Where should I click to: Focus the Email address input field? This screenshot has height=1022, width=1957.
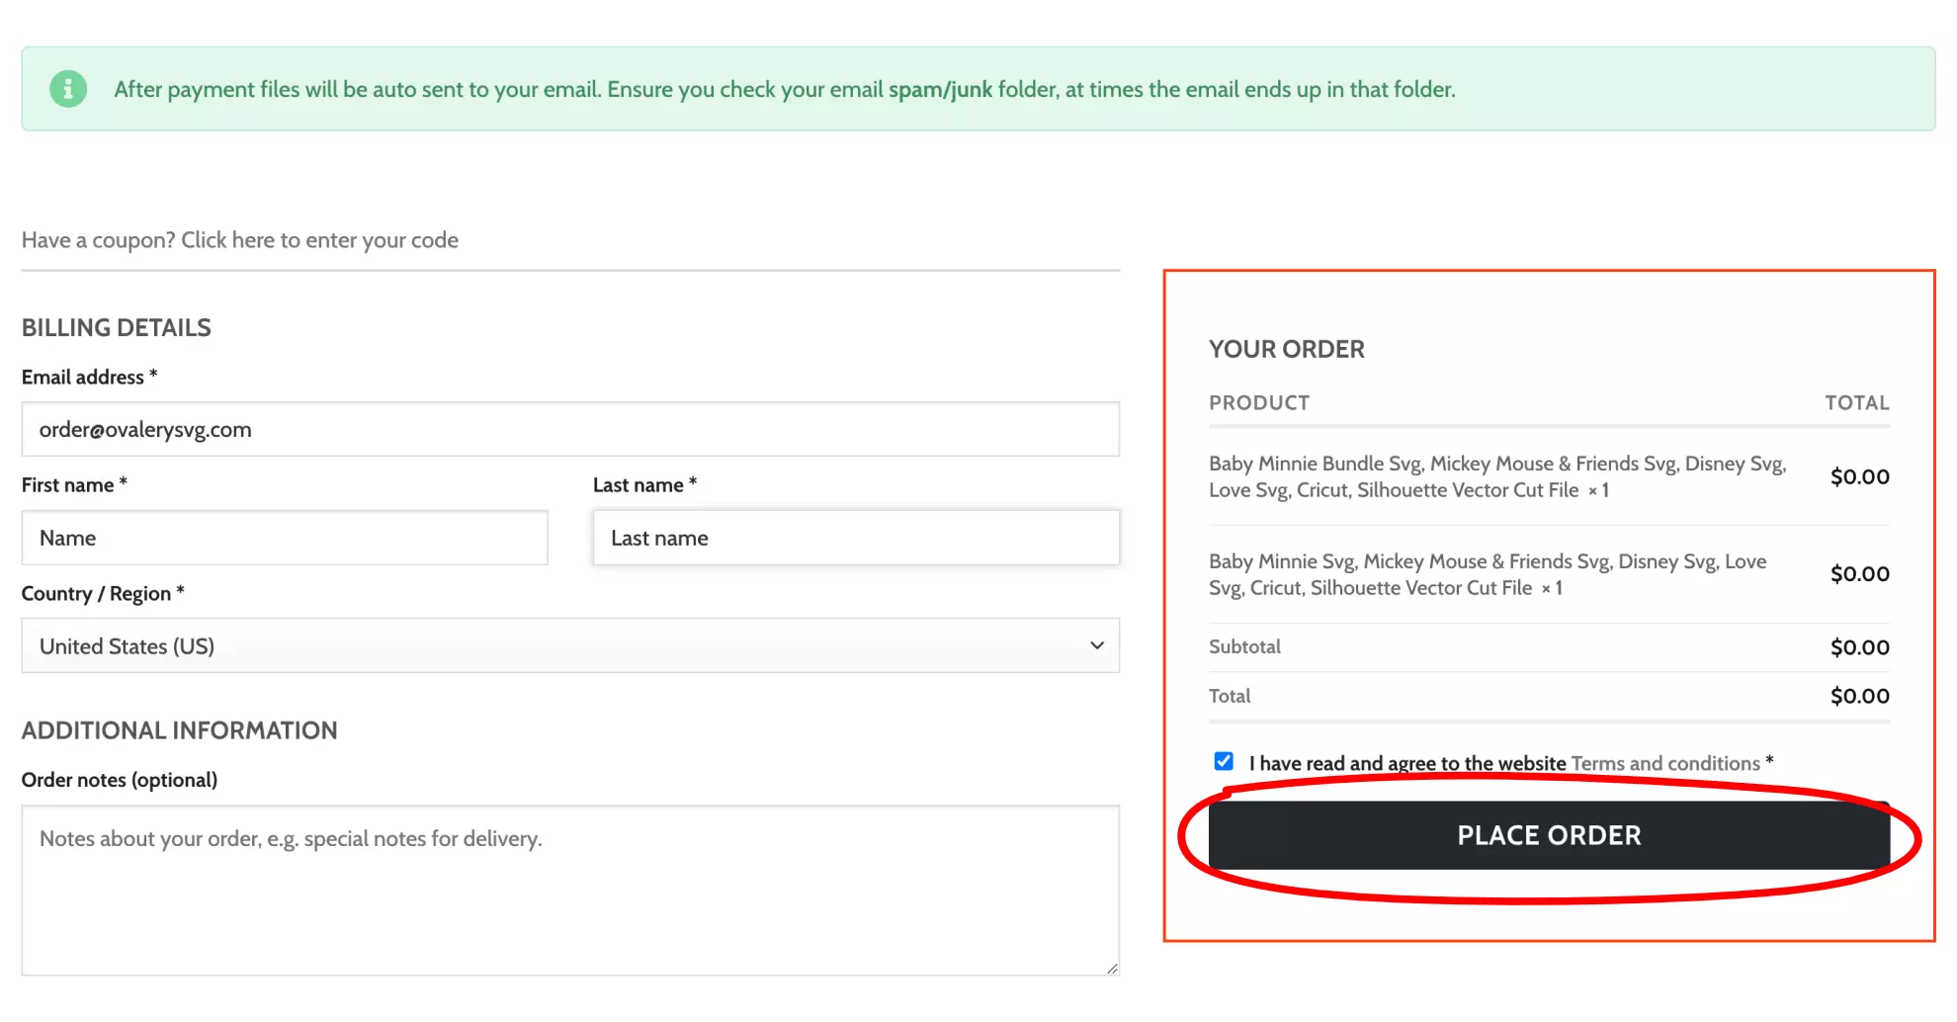coord(569,429)
